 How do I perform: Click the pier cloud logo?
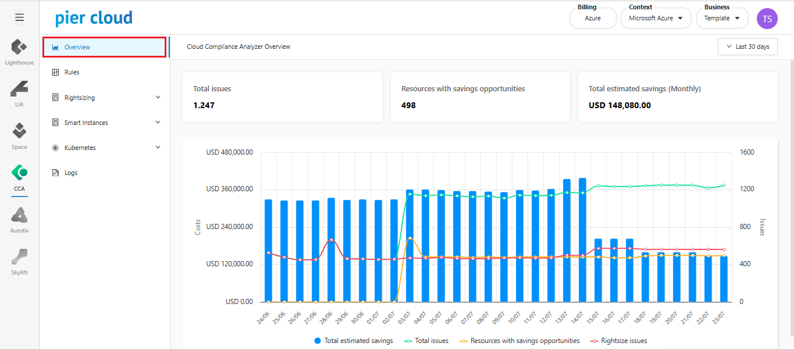[94, 18]
